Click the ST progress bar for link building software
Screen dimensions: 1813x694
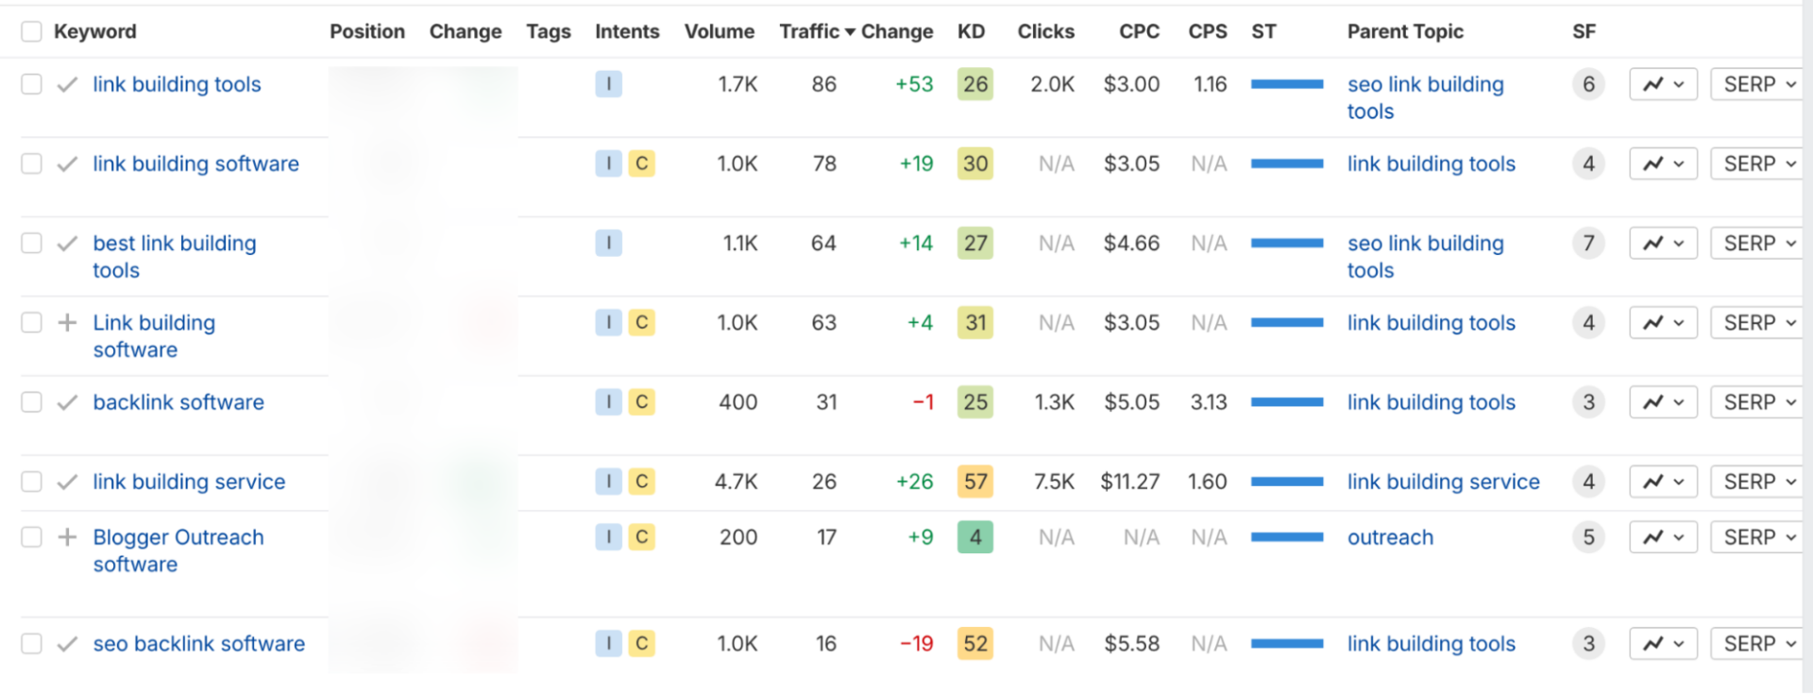1286,163
